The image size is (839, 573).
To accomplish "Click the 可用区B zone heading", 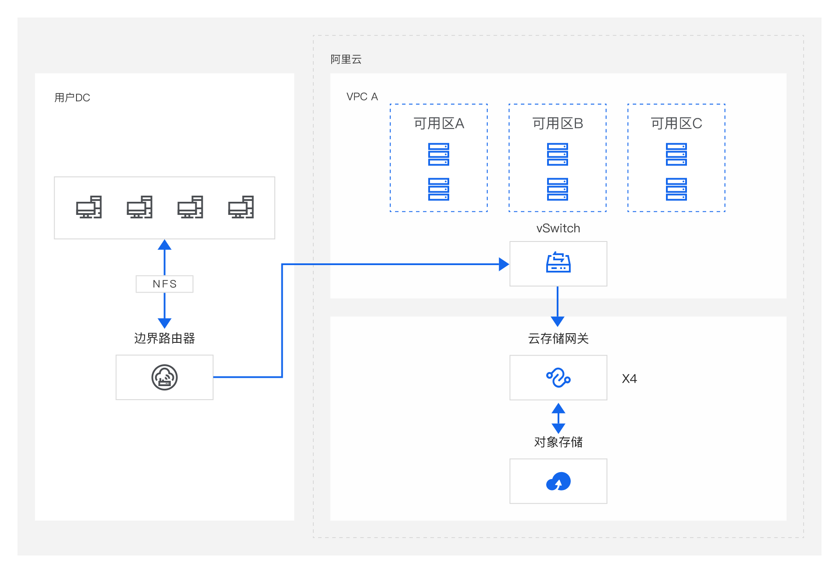I will tap(557, 124).
